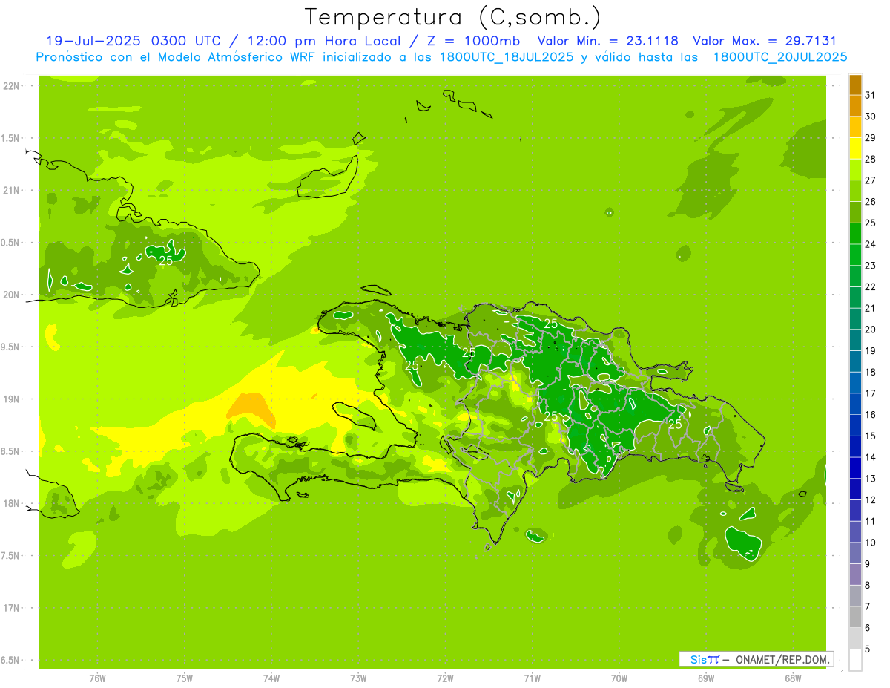Click the date text 19-Jul-2025 0300 UTC

(x=133, y=41)
